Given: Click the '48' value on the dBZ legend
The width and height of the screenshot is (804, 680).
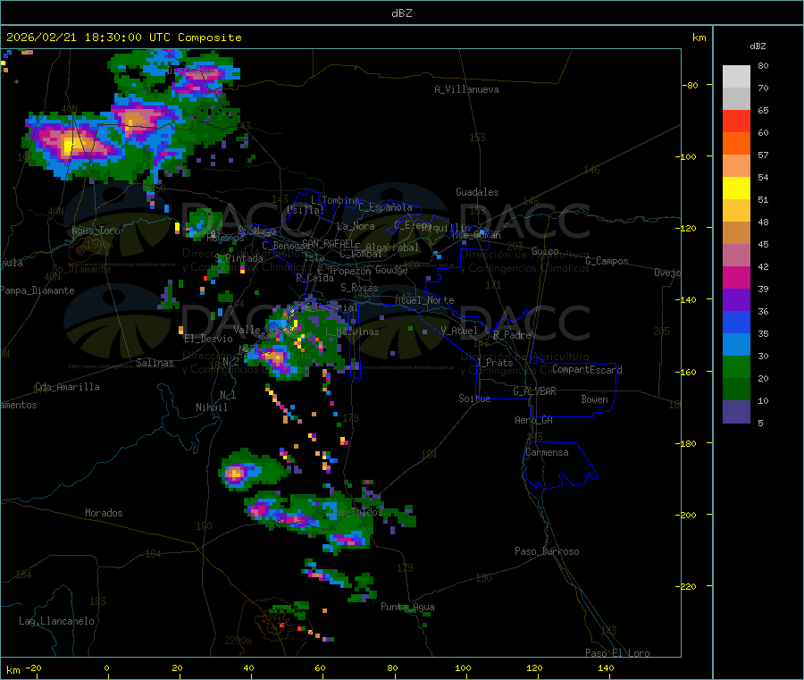Looking at the screenshot, I should point(763,222).
